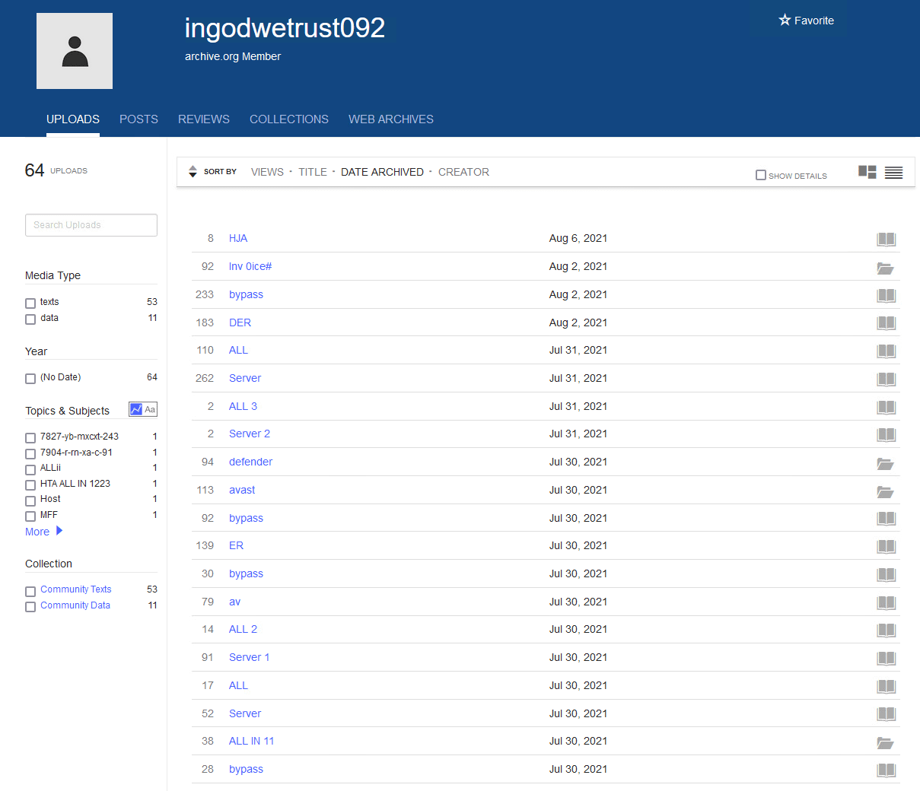Click the sort direction arrows icon
Screen dimensions: 920x791
tap(193, 172)
